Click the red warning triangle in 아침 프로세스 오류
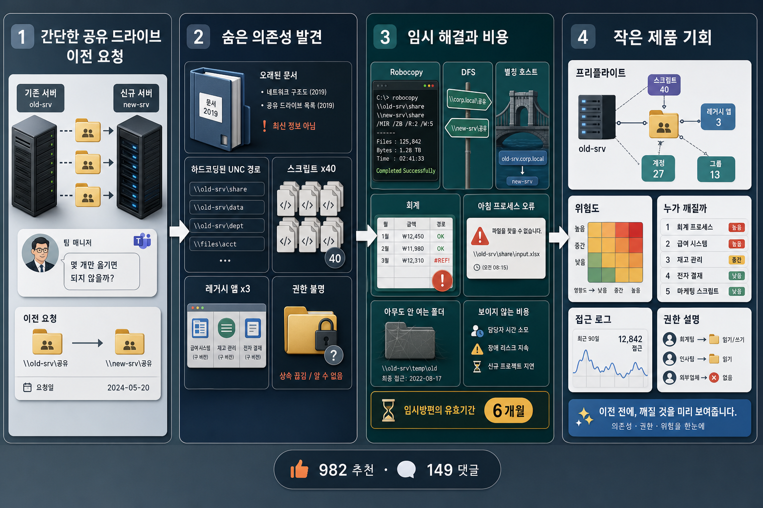 (x=480, y=237)
